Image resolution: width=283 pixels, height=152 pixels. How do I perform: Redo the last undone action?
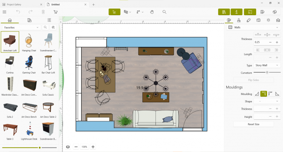30,12
